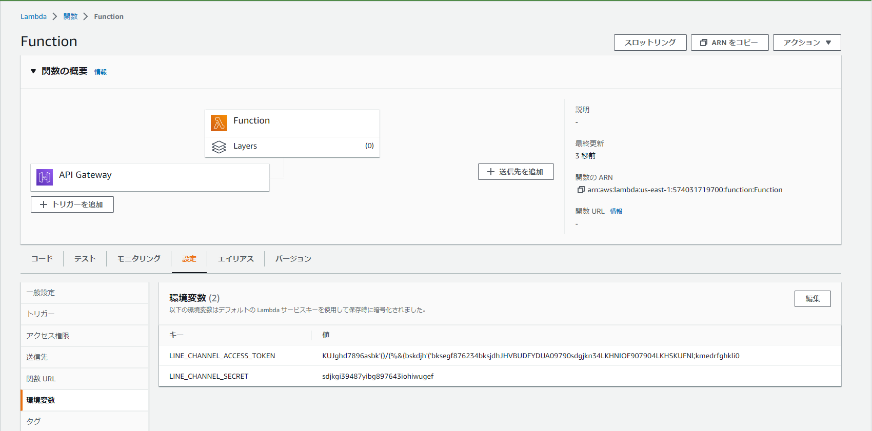Open the 情報 link next to 関数 URL
The width and height of the screenshot is (872, 431).
pos(616,212)
